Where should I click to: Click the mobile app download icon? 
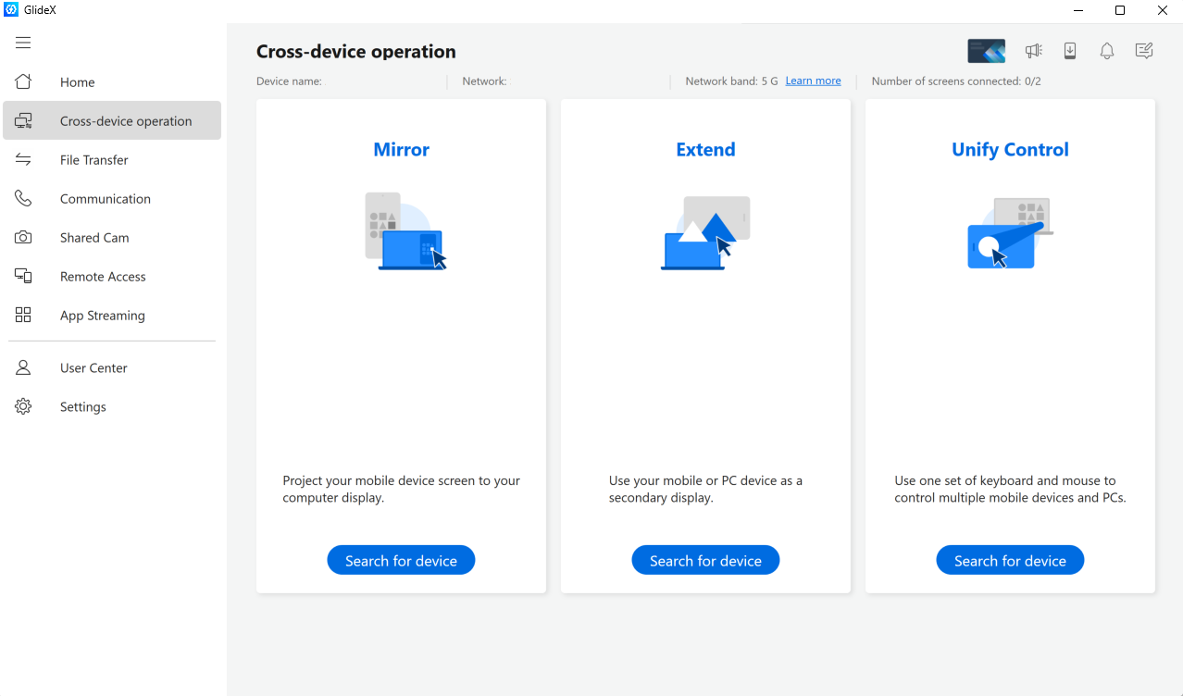coord(1069,51)
